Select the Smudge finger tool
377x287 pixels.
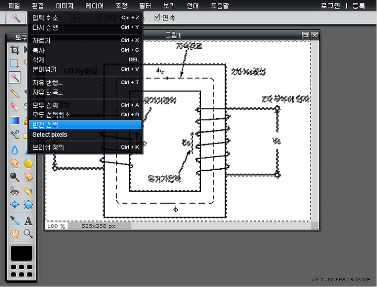pyautogui.click(x=15, y=163)
